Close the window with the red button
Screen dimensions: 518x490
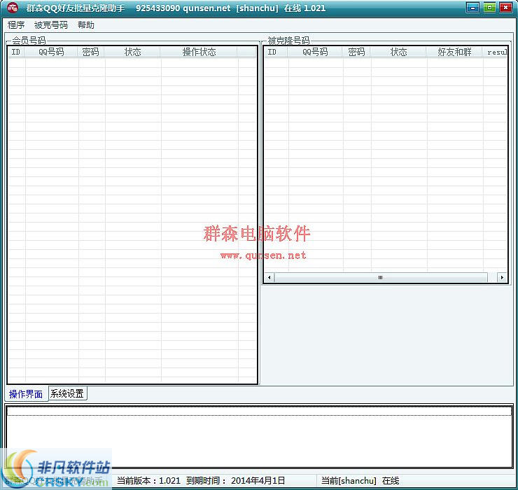coord(505,7)
